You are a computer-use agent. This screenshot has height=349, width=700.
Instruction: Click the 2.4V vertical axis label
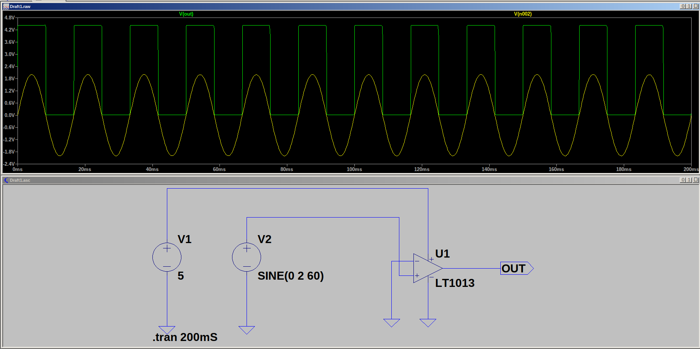10,66
